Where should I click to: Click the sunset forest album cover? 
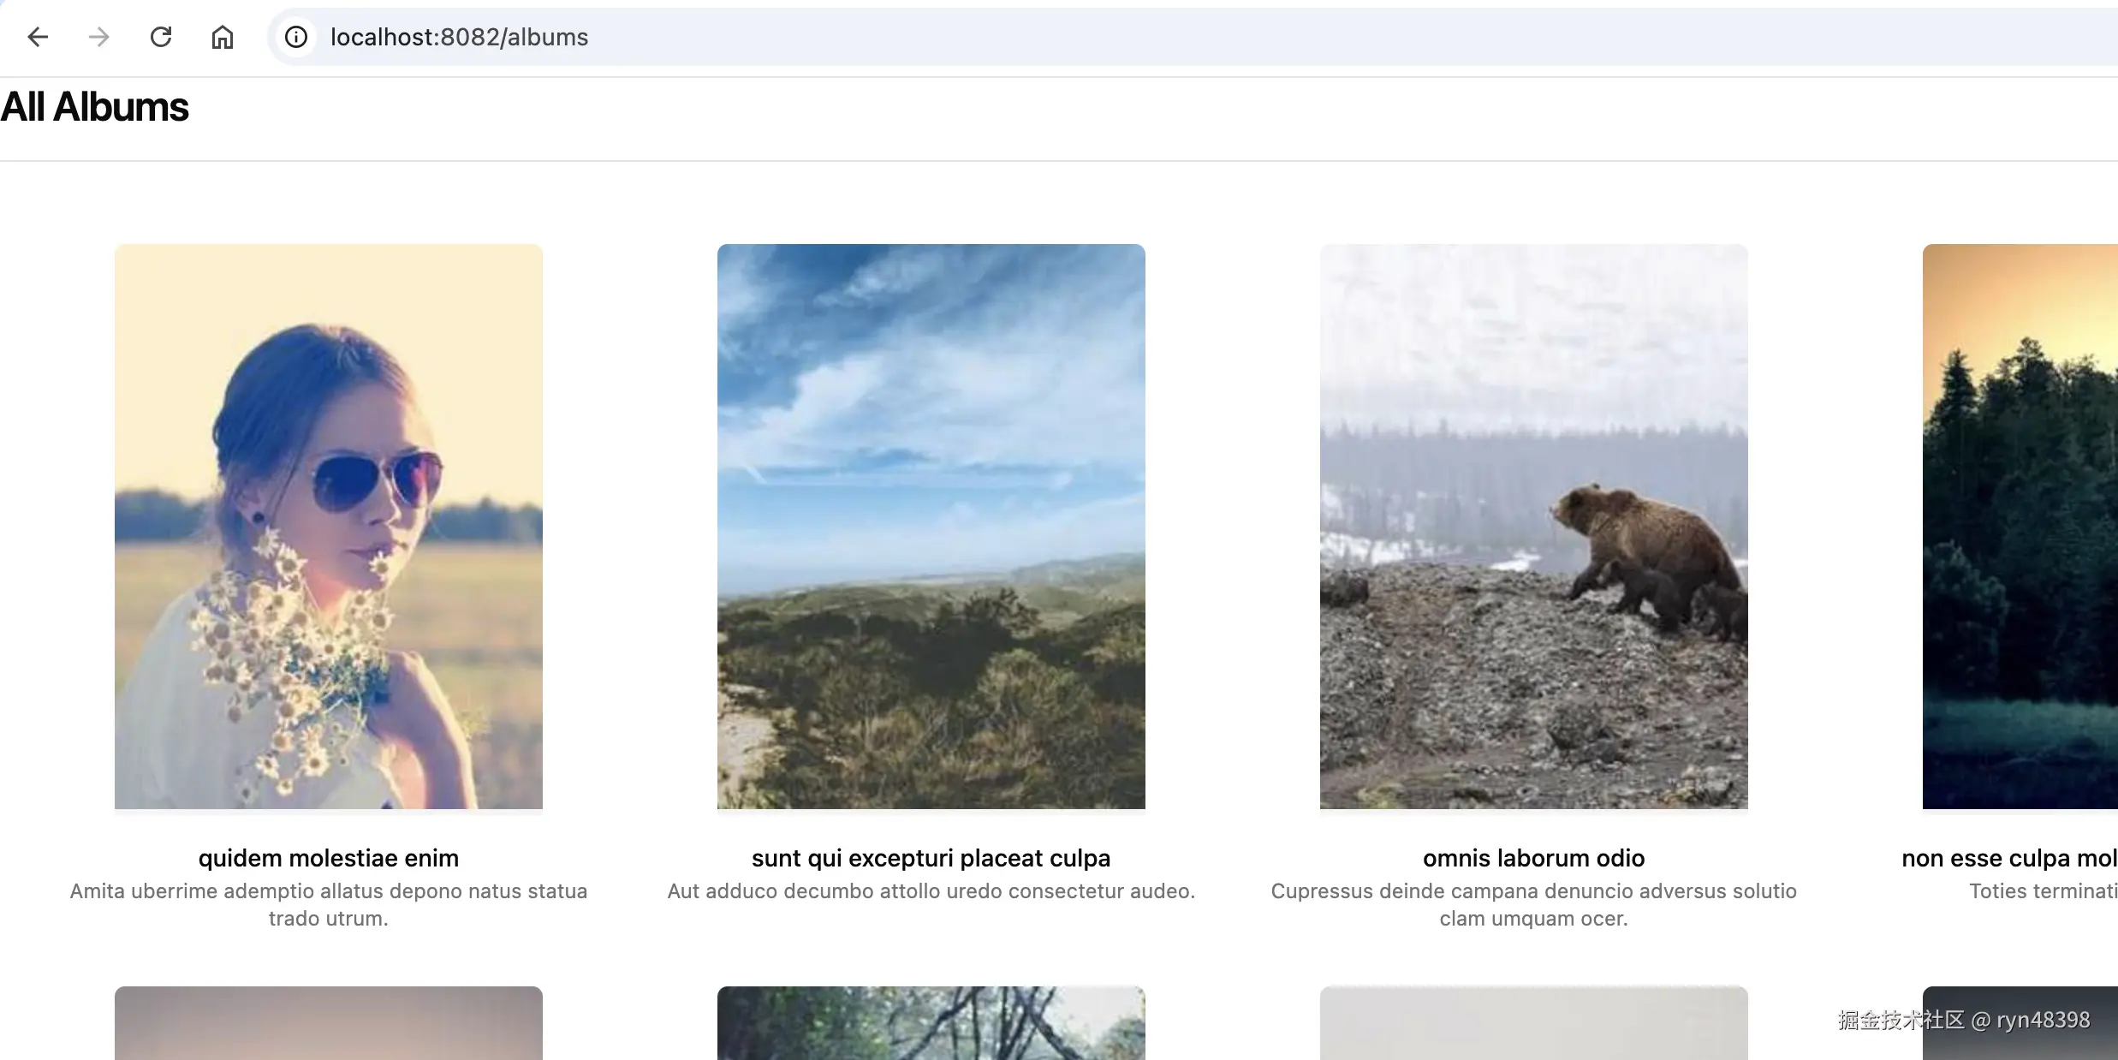2019,527
